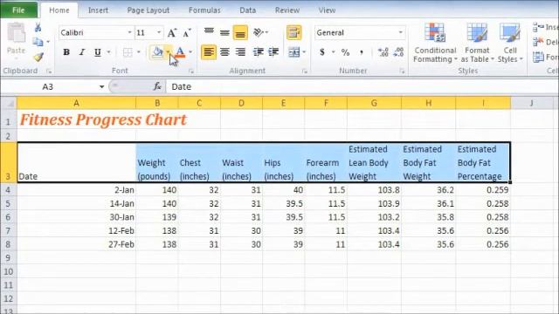Viewport: 559px width, 314px height.
Task: Click the Copy icon in Clipboard
Action: 38,42
